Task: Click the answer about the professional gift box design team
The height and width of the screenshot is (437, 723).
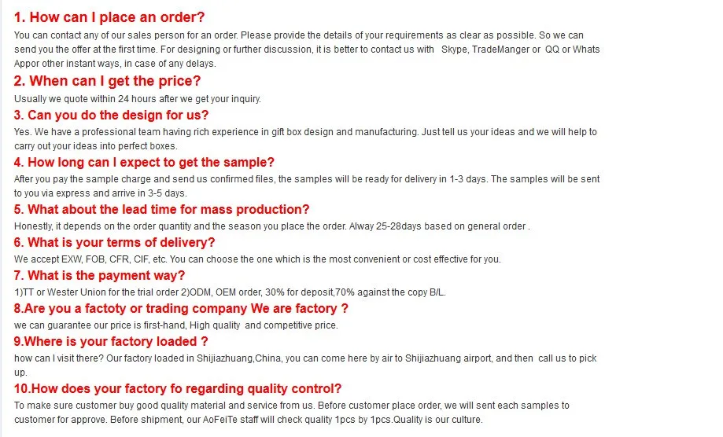Action: pos(305,139)
